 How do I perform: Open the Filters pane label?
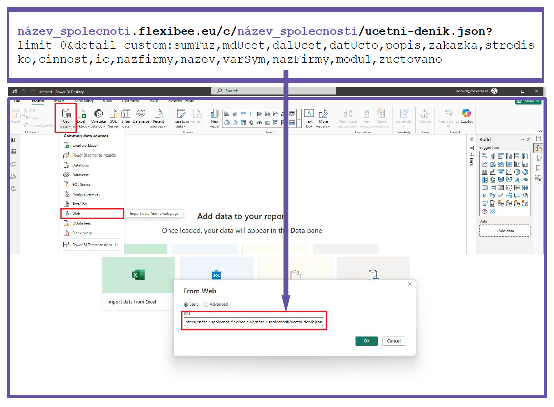[471, 159]
